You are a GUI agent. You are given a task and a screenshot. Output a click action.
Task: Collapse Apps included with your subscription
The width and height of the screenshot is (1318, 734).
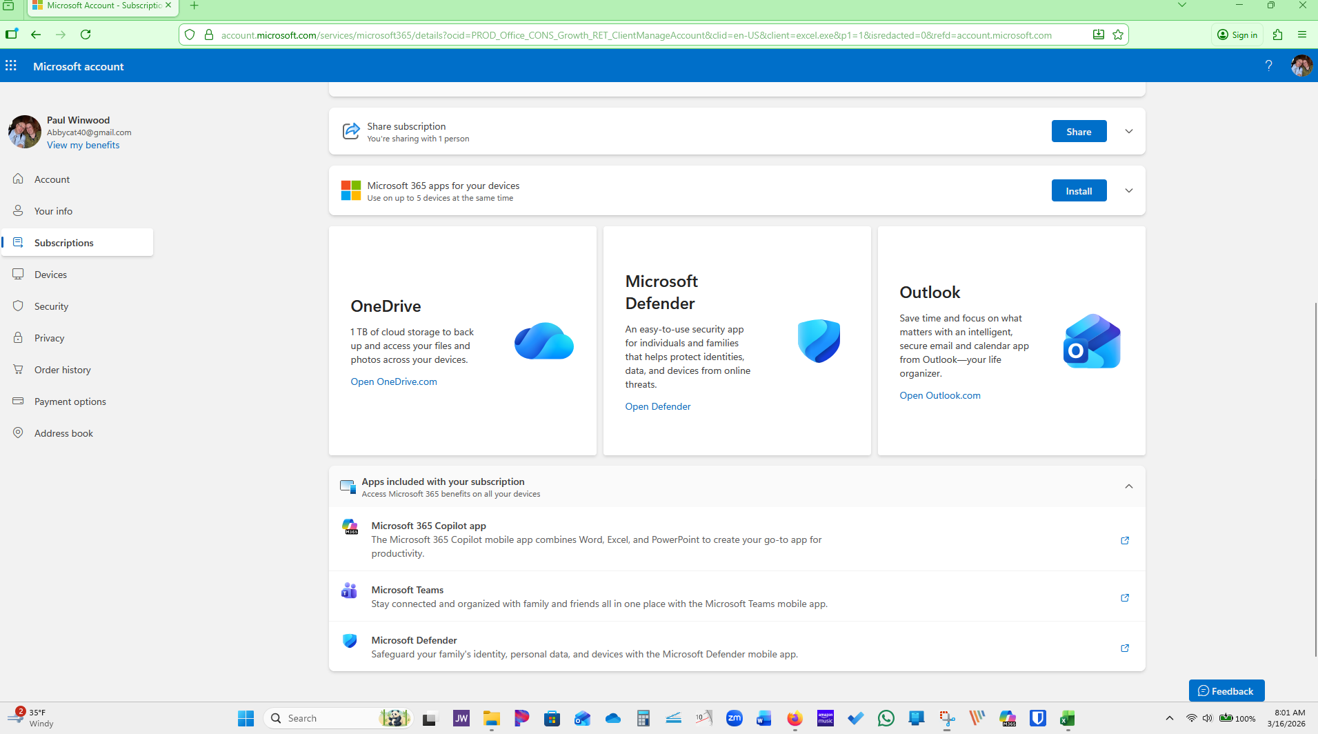[1129, 486]
